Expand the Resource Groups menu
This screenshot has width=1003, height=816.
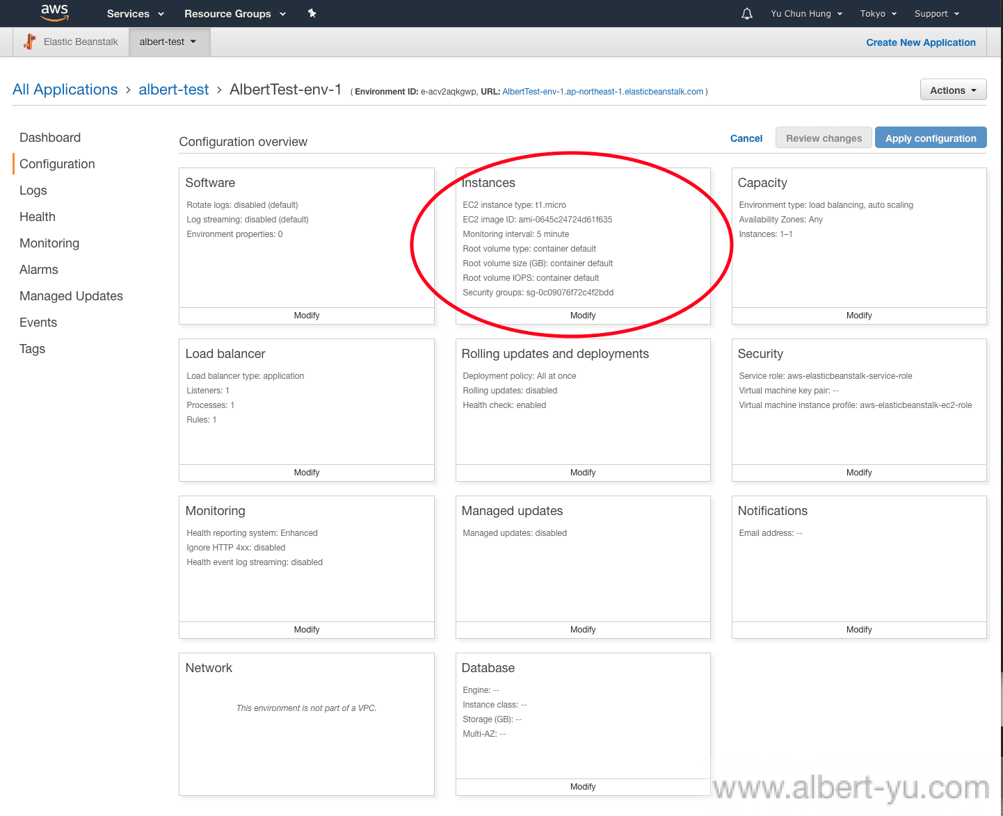[235, 14]
